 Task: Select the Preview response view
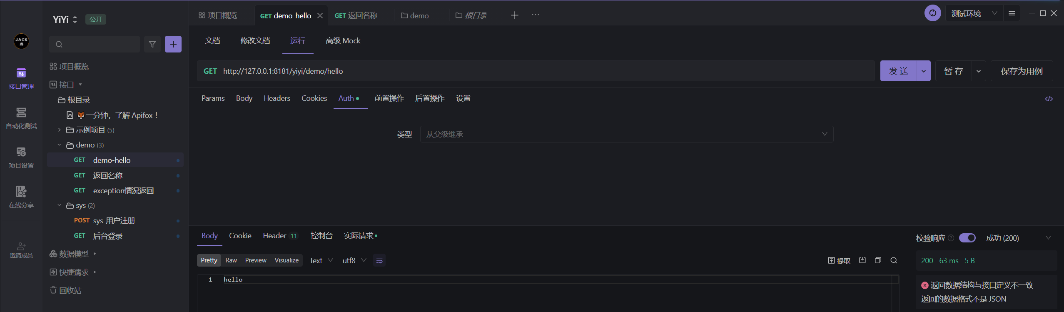(256, 260)
